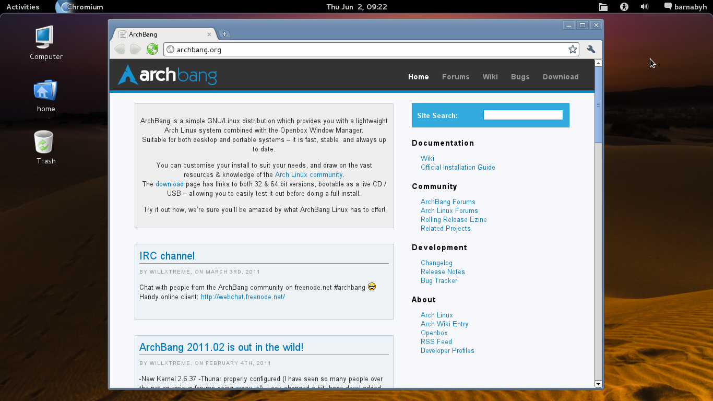Open the Changelog link
Screen dimensions: 713x401
tap(436, 263)
